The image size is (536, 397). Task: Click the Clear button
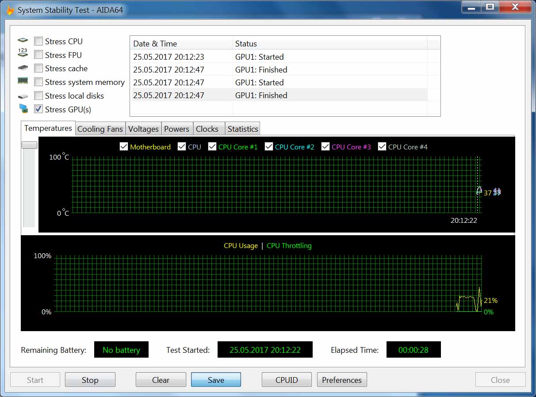[161, 380]
